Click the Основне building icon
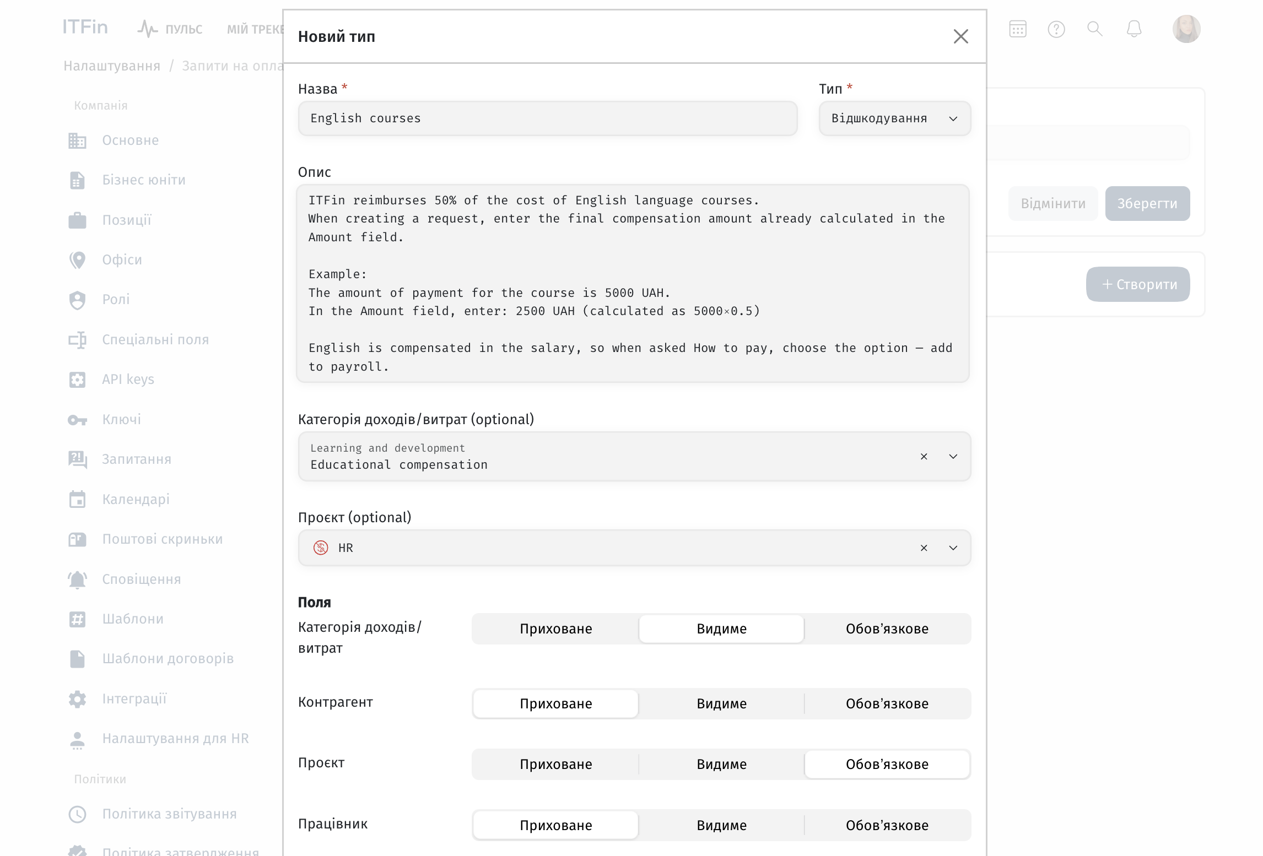 click(x=77, y=140)
